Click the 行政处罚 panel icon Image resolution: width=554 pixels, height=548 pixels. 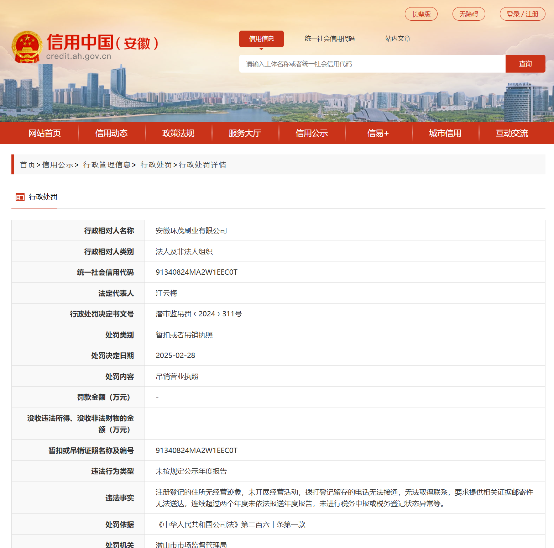20,197
